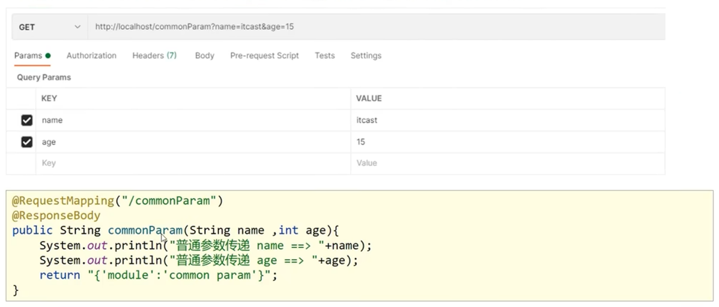Image resolution: width=719 pixels, height=307 pixels.
Task: Open the GET method dropdown
Action: click(49, 27)
